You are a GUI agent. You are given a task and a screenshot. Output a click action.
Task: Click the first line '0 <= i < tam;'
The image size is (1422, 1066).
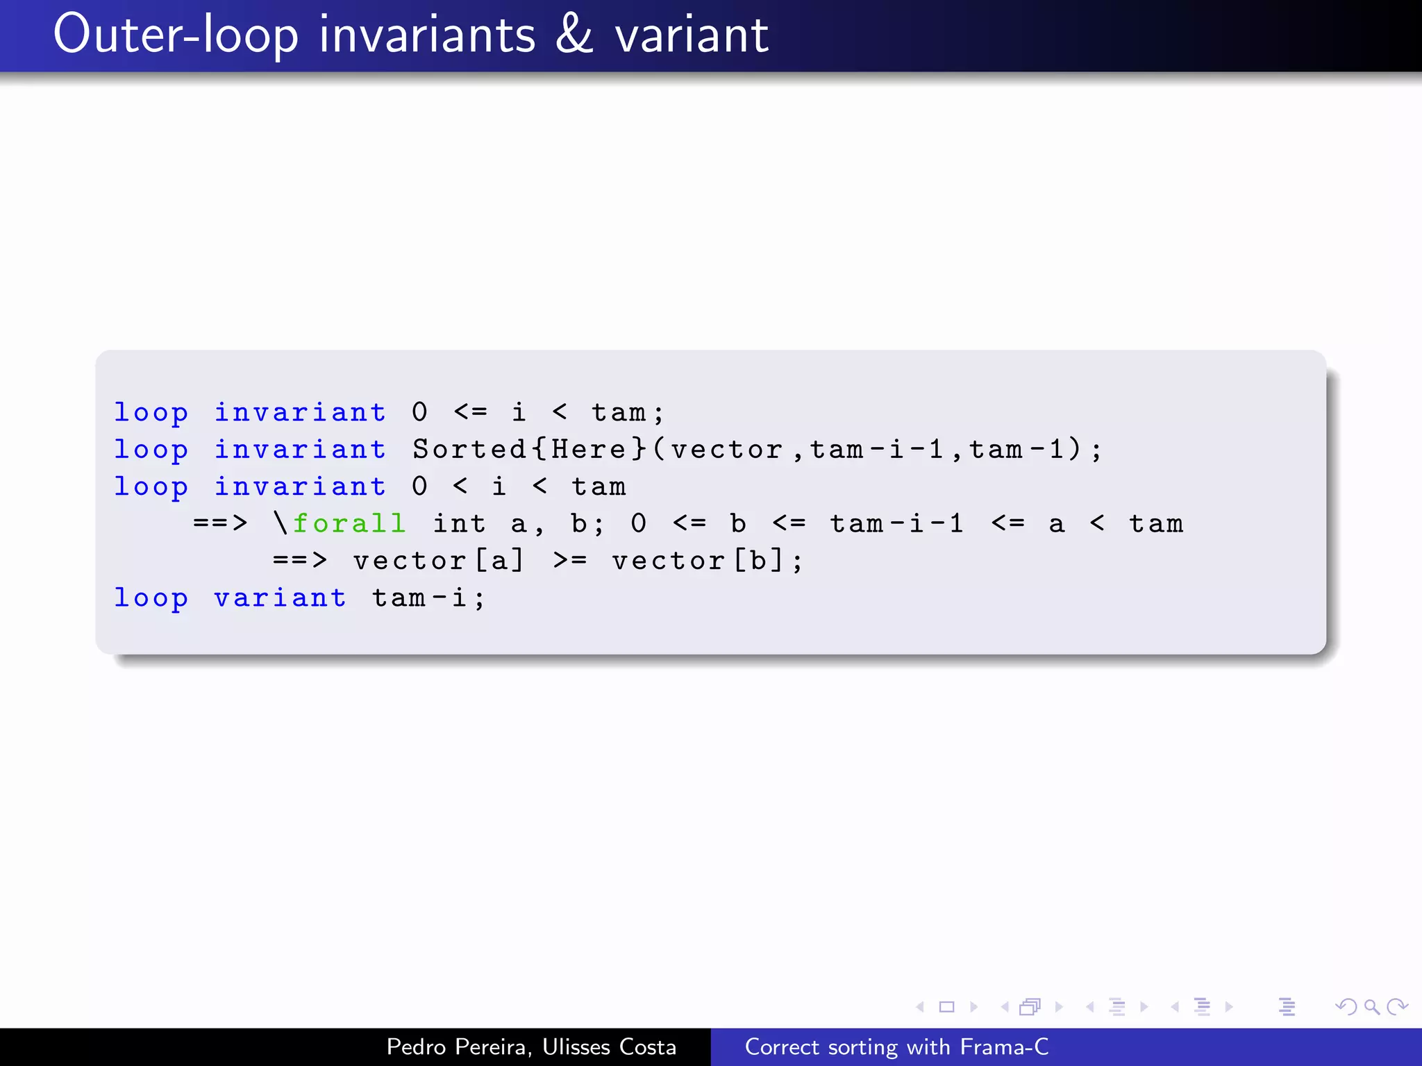pos(538,412)
